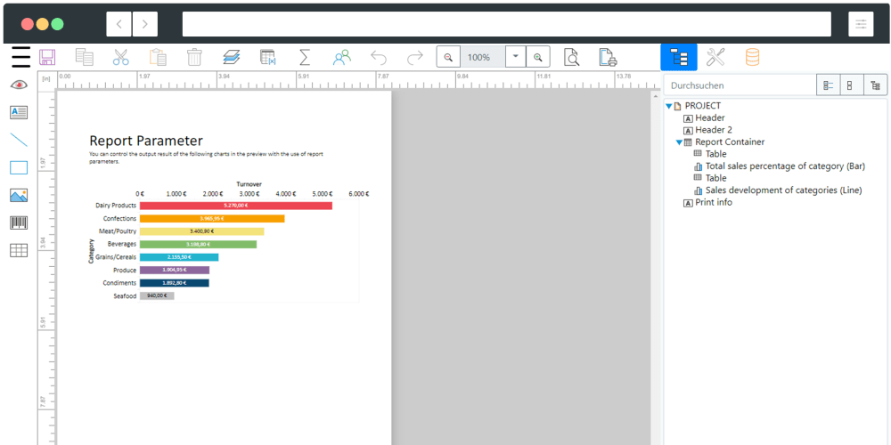Zoom in with the plus magnifier
Image resolution: width=891 pixels, height=445 pixels.
538,57
